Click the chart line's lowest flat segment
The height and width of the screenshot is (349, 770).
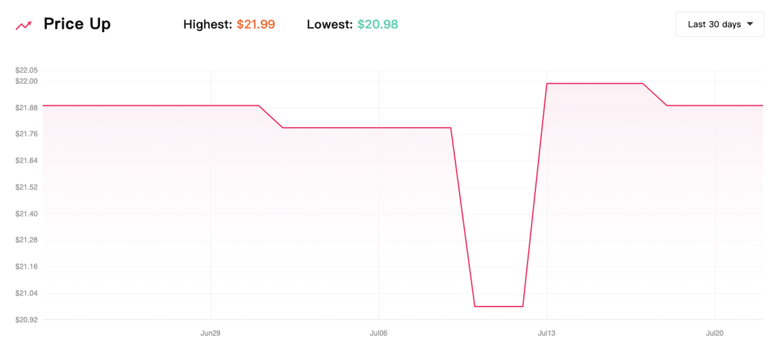pos(498,306)
